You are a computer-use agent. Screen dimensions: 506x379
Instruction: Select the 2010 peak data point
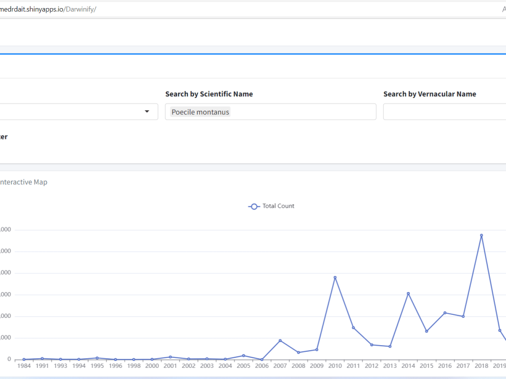[x=334, y=277]
